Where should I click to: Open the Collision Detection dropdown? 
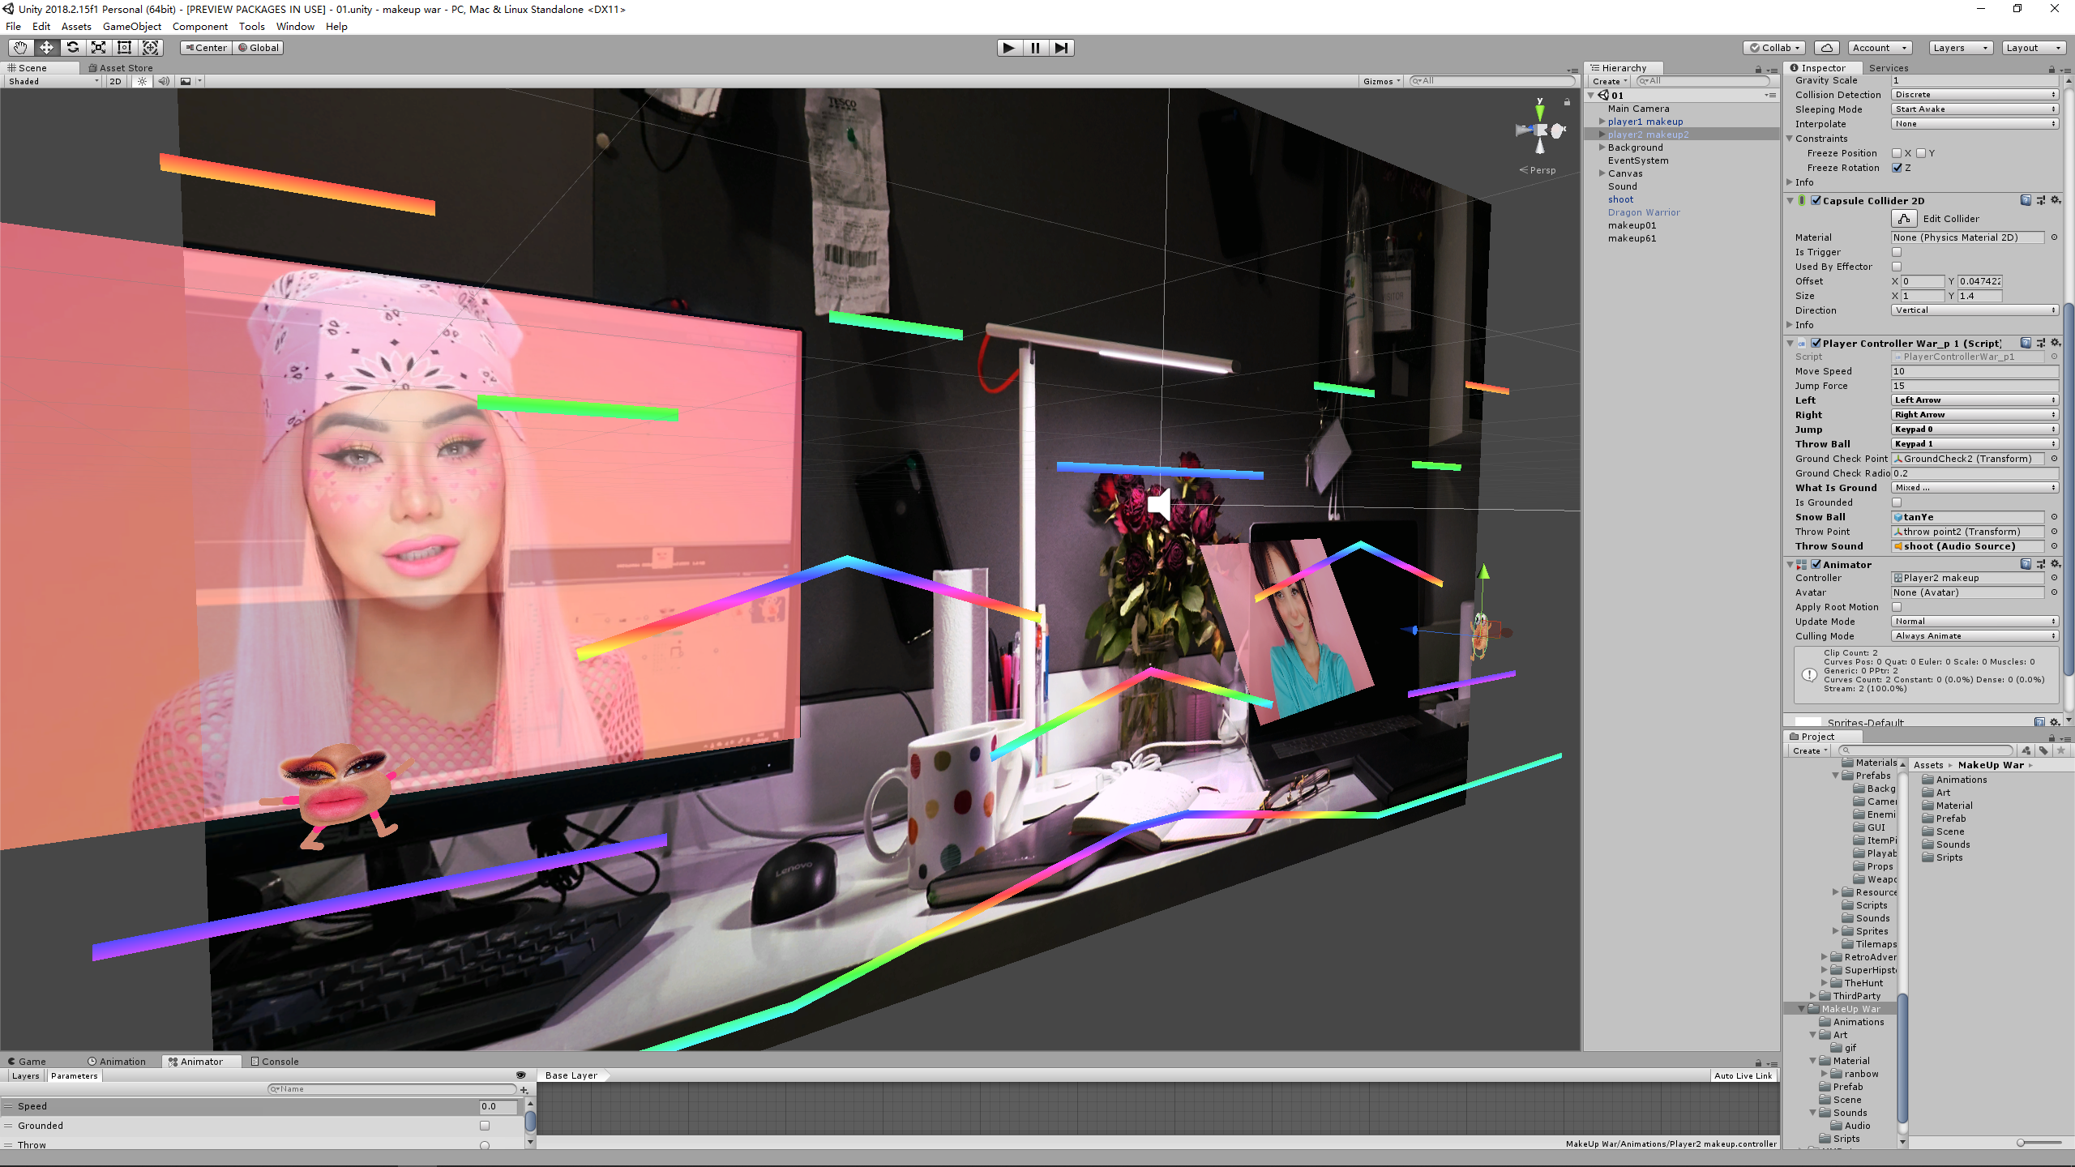1974,95
